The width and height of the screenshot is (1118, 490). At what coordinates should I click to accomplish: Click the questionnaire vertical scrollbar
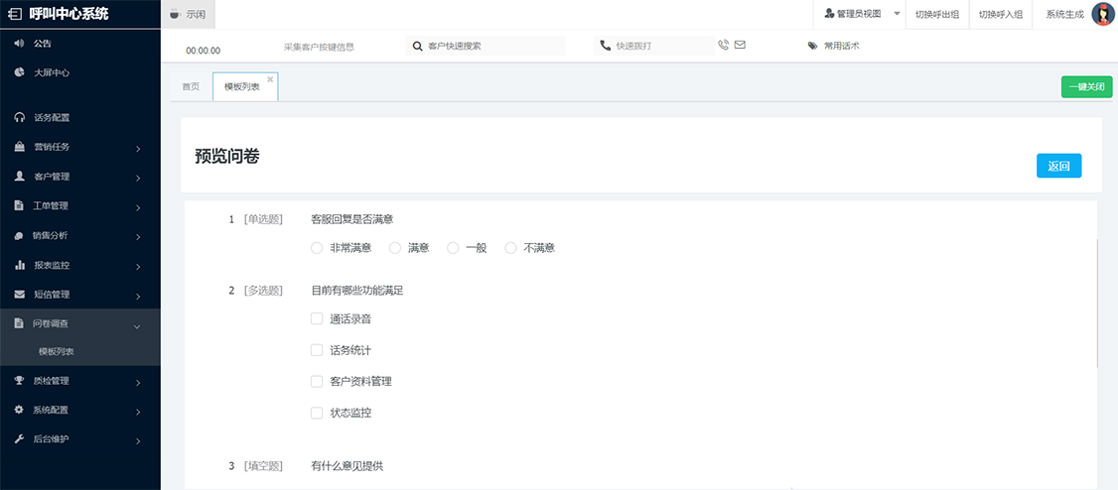pyautogui.click(x=1097, y=303)
